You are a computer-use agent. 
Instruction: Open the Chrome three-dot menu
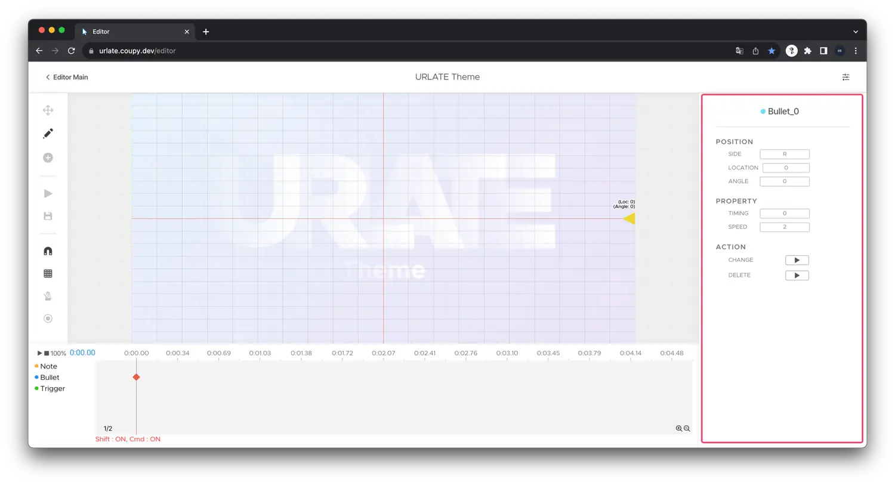(856, 51)
